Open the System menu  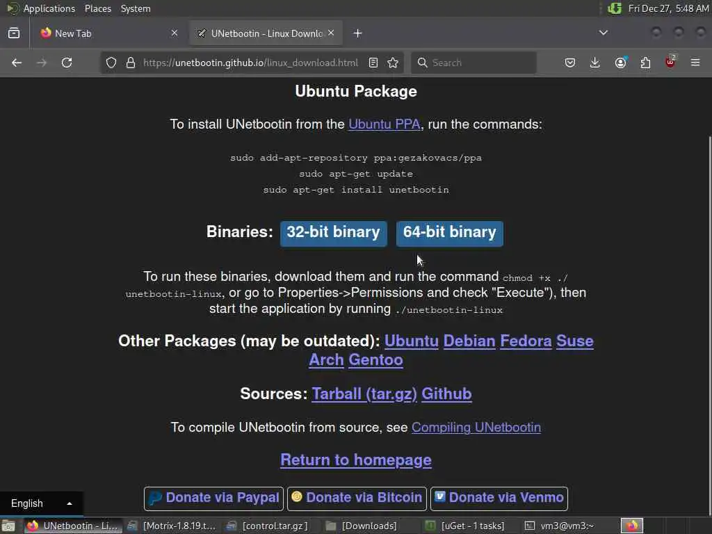tap(136, 8)
